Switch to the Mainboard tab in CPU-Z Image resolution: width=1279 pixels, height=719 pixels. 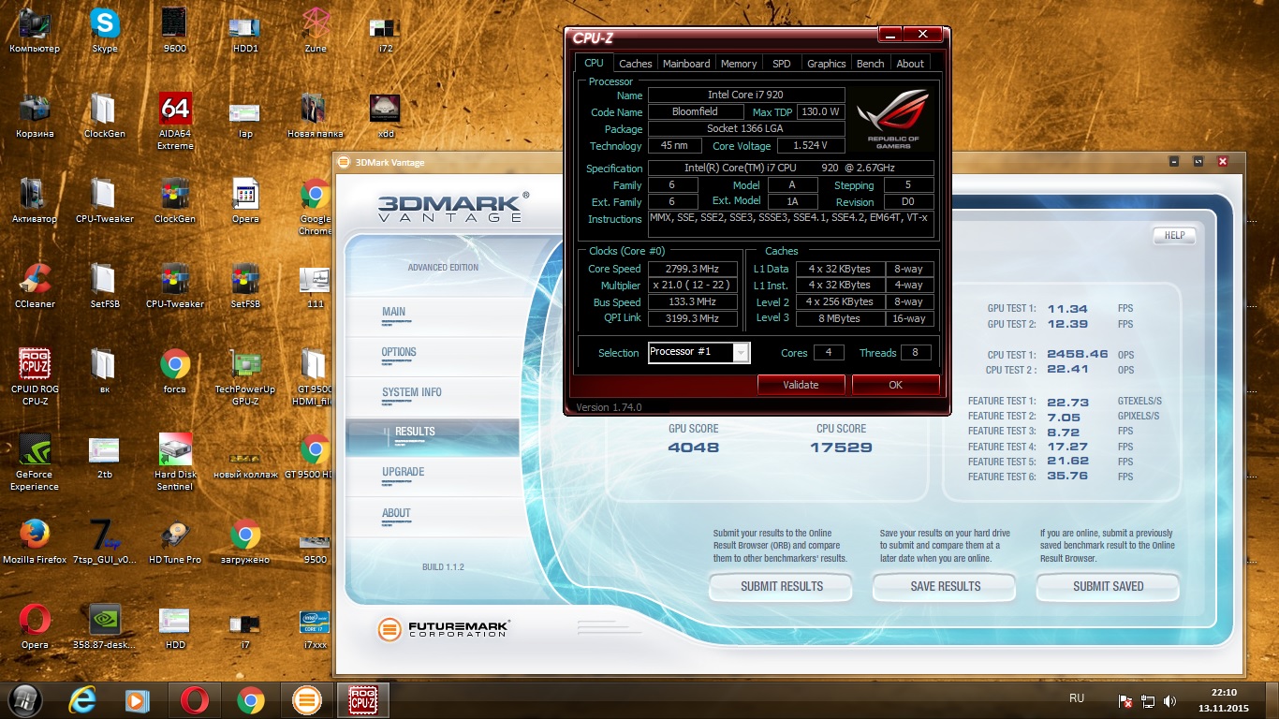click(x=686, y=64)
